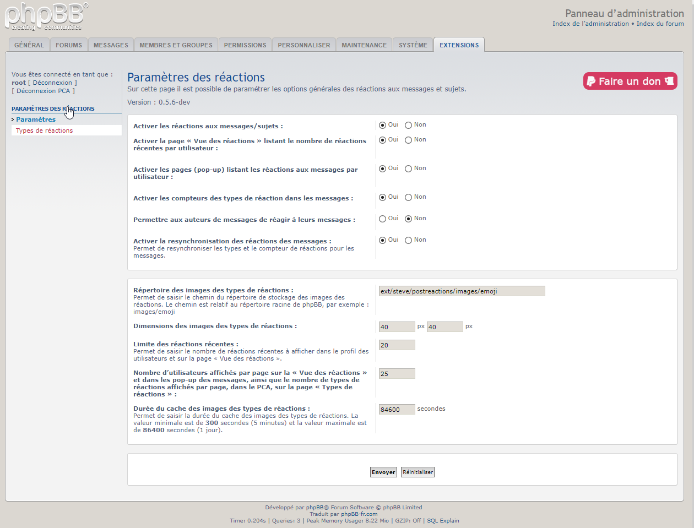
Task: Click the limite des réactions récentes field
Action: [397, 345]
